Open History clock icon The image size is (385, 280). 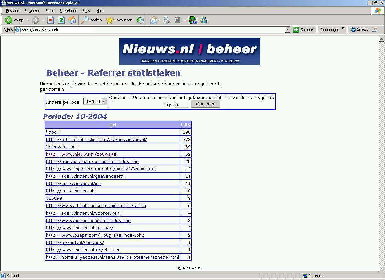[140, 20]
